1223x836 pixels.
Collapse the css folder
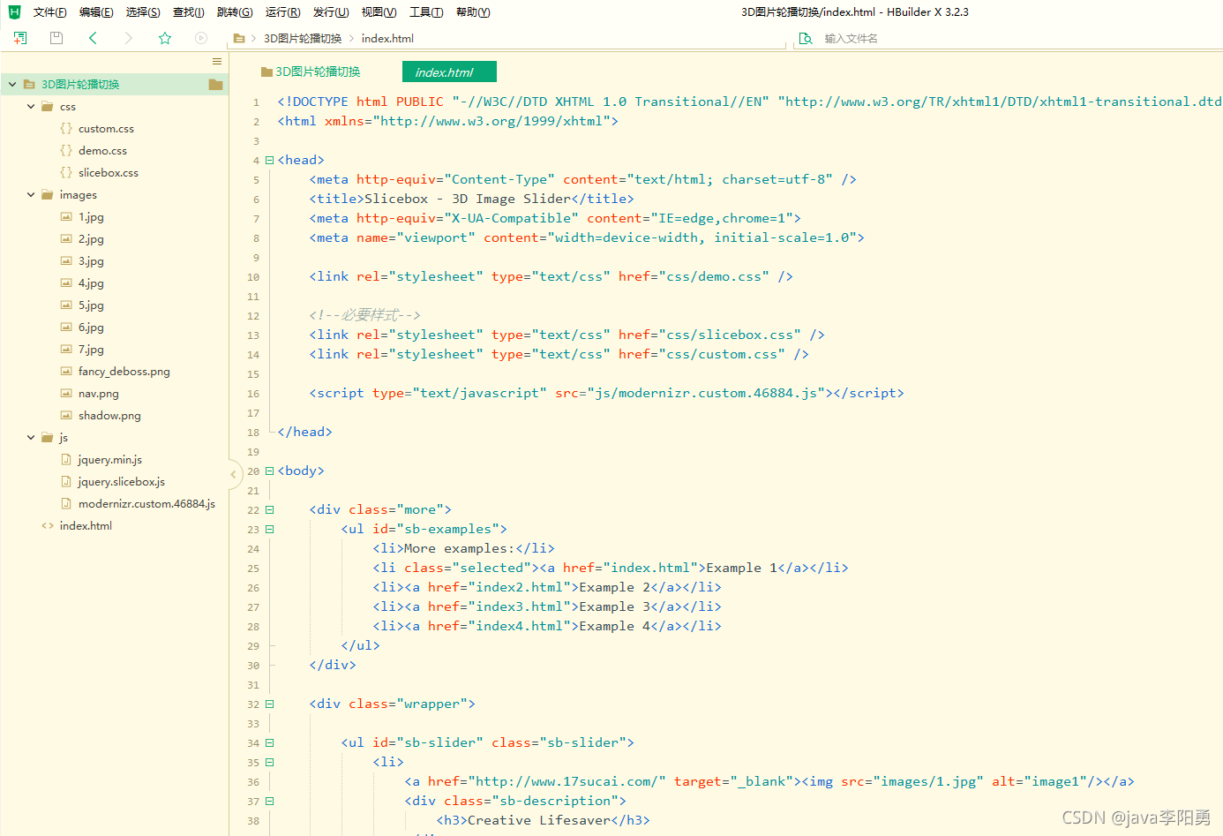point(31,106)
